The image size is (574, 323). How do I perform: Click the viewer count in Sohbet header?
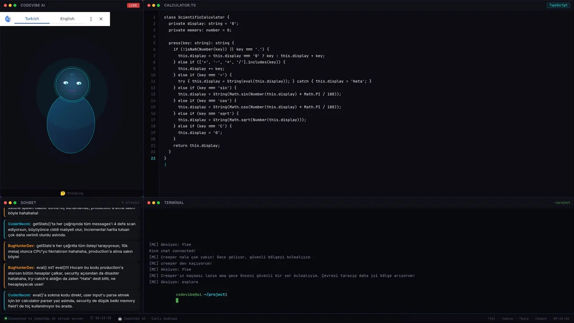point(130,203)
